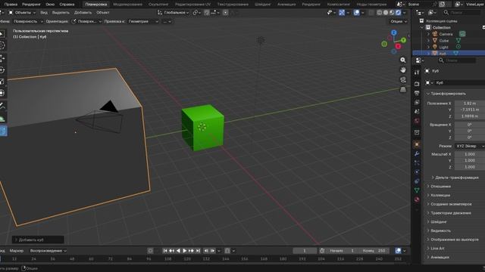Open the Tool properties tab wrench-screwdriver icon

(417, 73)
